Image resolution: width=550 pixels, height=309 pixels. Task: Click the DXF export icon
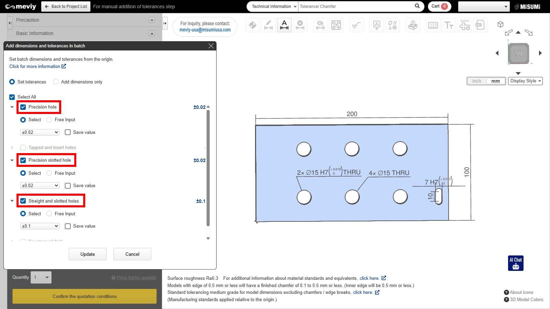[480, 25]
